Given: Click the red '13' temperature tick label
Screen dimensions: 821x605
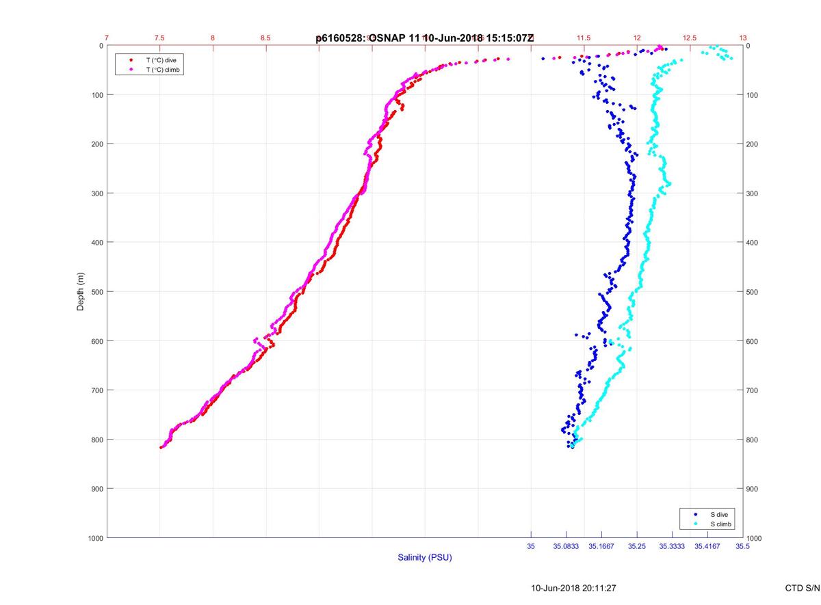Looking at the screenshot, I should click(x=743, y=38).
